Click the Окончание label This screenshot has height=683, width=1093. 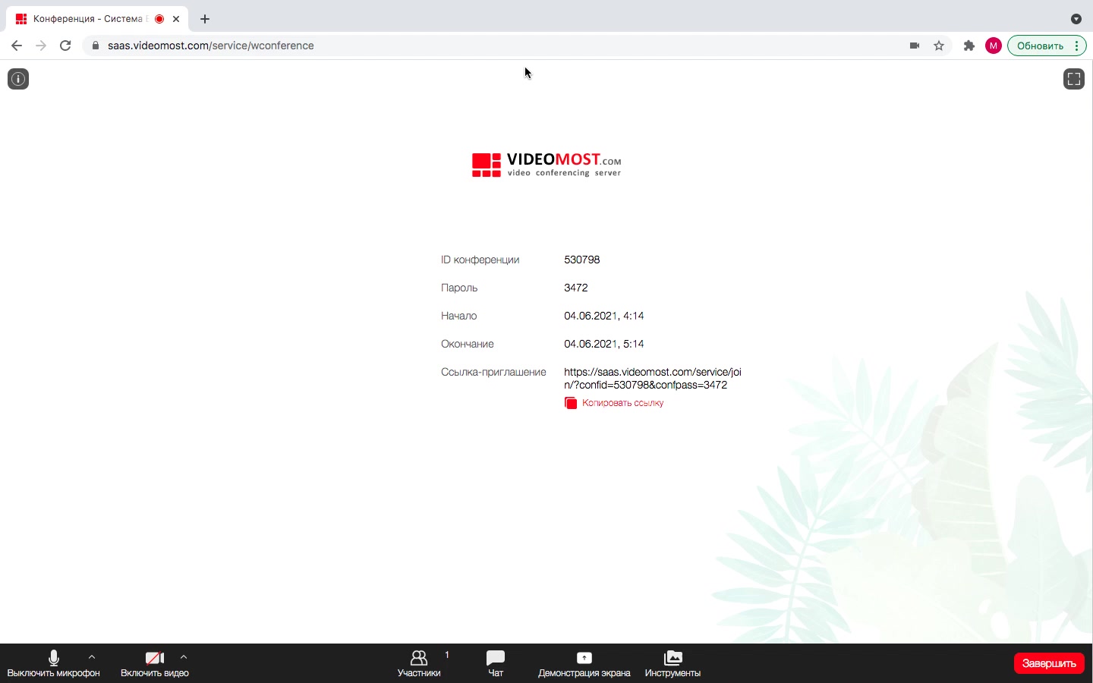pos(468,344)
